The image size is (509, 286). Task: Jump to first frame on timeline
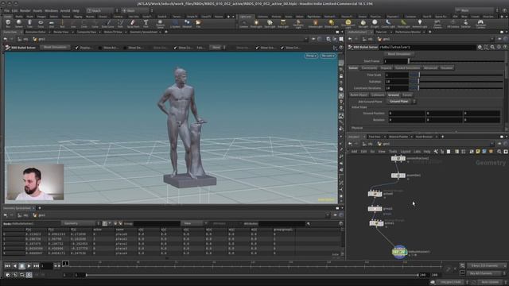[x=7, y=266]
